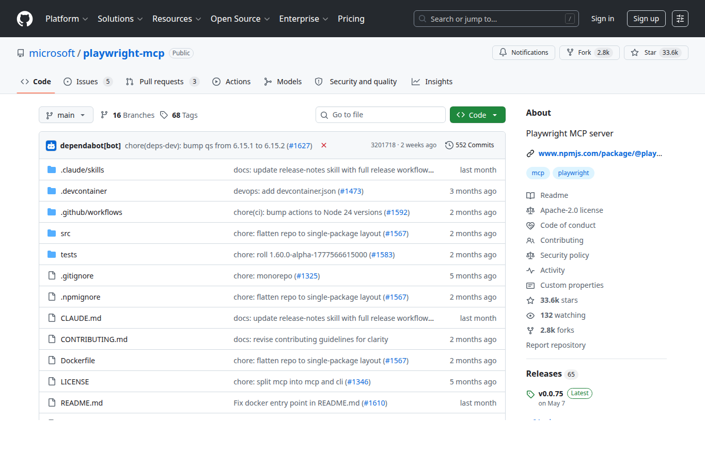Image resolution: width=705 pixels, height=465 pixels.
Task: Open the playwright-mcp repository name link
Action: pyautogui.click(x=124, y=53)
